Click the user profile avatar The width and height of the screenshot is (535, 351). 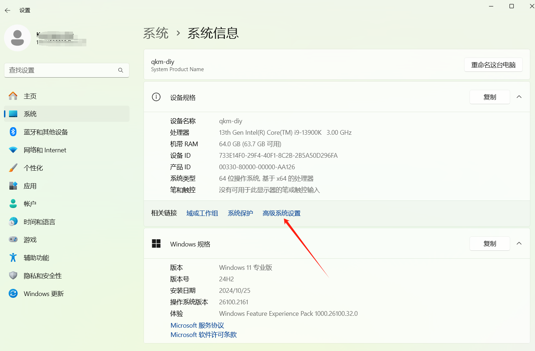(x=17, y=38)
